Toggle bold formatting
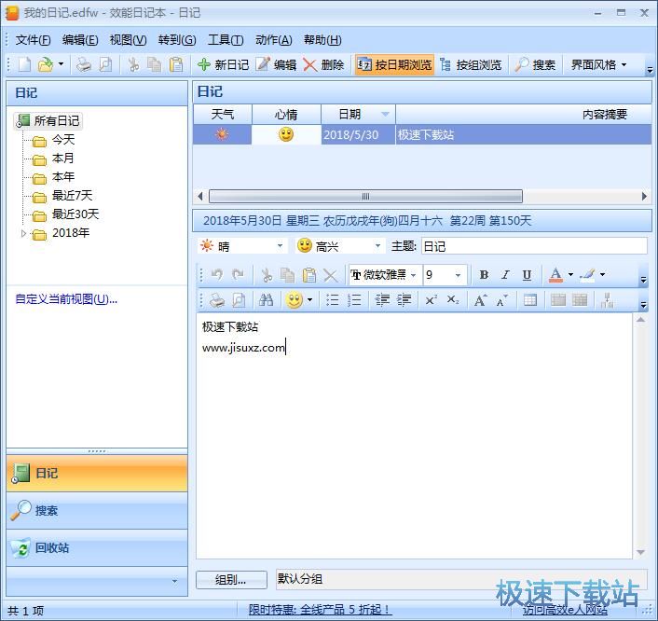 coord(484,275)
